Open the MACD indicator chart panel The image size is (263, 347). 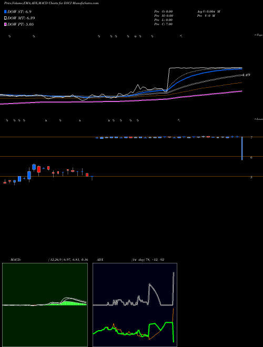[x=45, y=305]
